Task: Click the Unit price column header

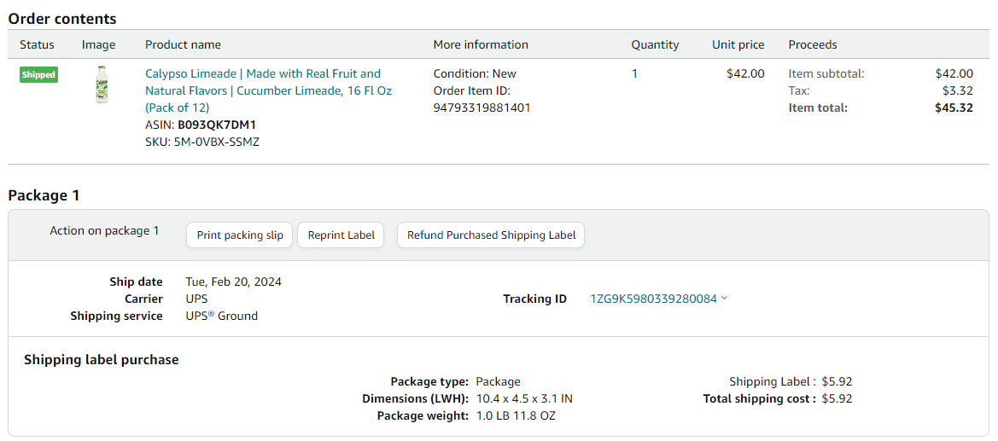Action: point(738,44)
